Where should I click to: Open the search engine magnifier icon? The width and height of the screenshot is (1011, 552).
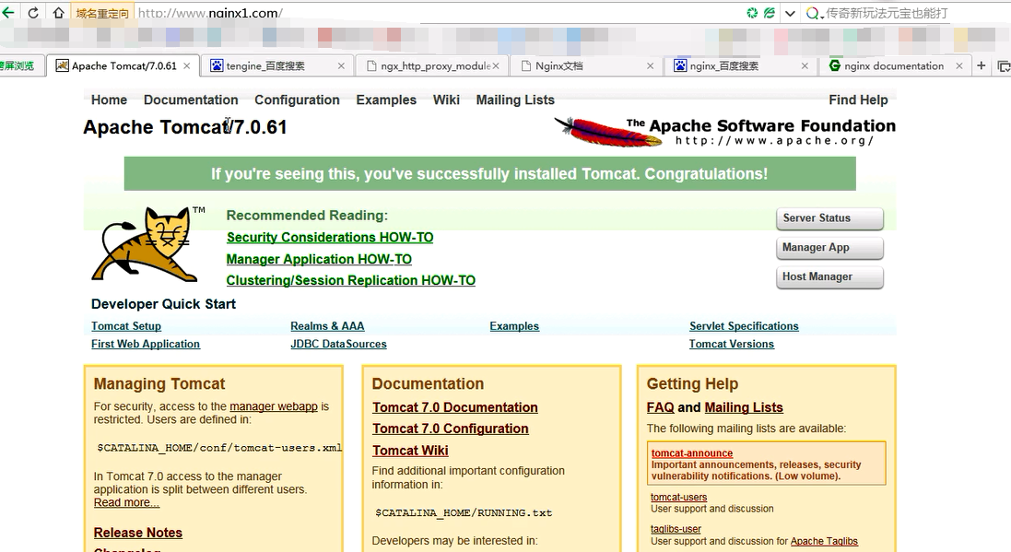[813, 13]
